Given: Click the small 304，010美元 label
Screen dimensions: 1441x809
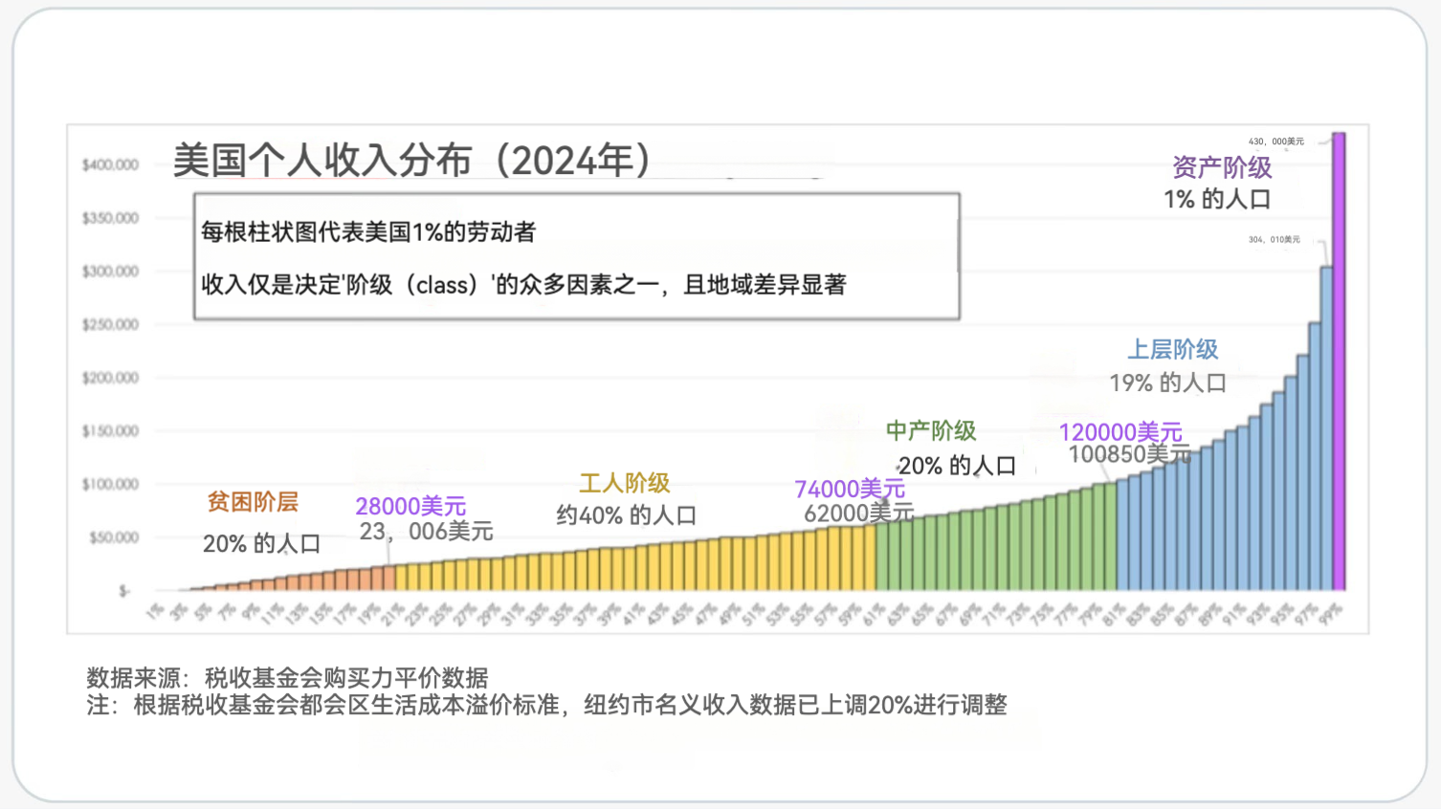Looking at the screenshot, I should [x=1274, y=240].
